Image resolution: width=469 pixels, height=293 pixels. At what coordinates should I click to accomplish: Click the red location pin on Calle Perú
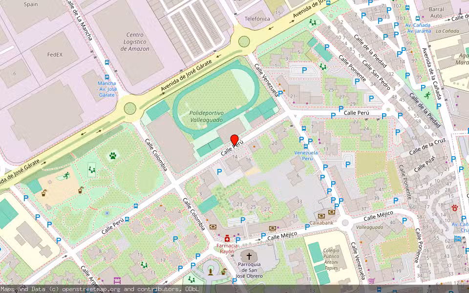(x=234, y=140)
